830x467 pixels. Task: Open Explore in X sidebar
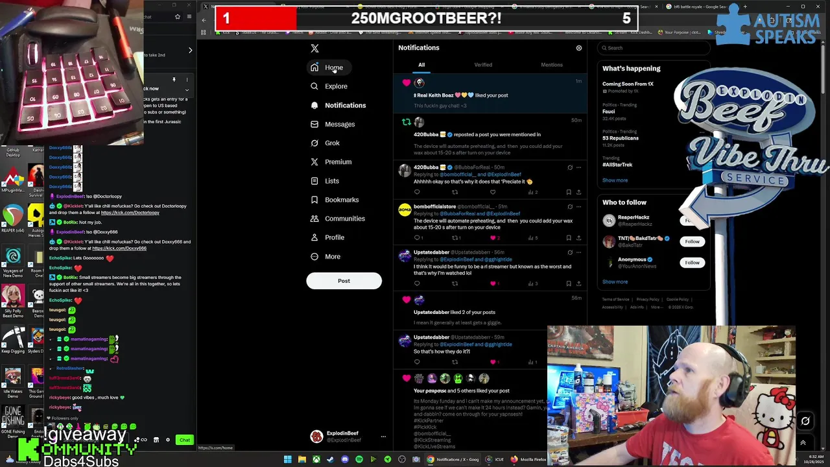coord(329,86)
